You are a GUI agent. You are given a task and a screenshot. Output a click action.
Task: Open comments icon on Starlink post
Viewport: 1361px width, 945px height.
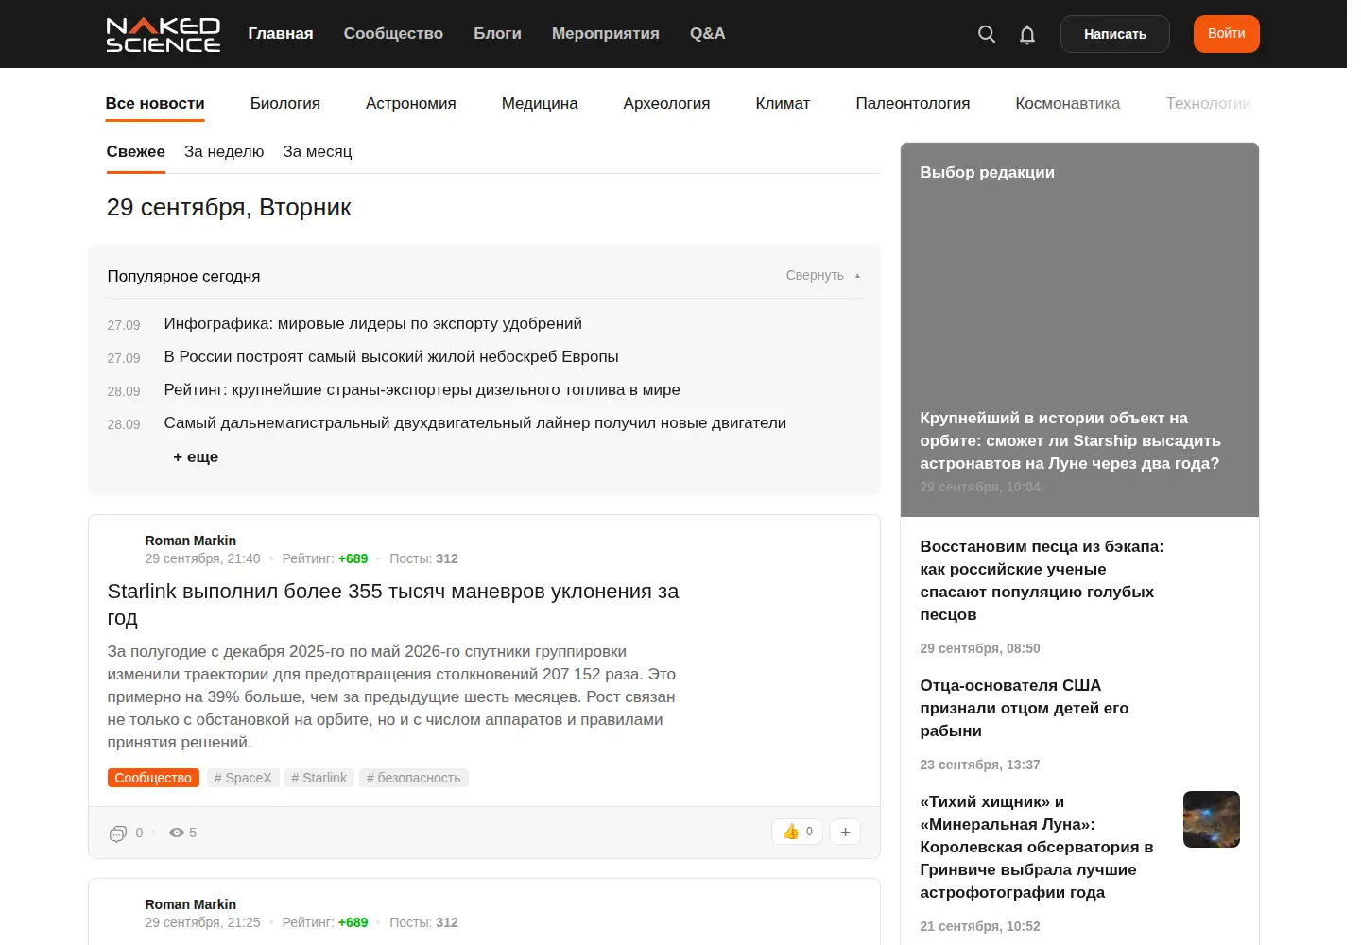coord(118,833)
